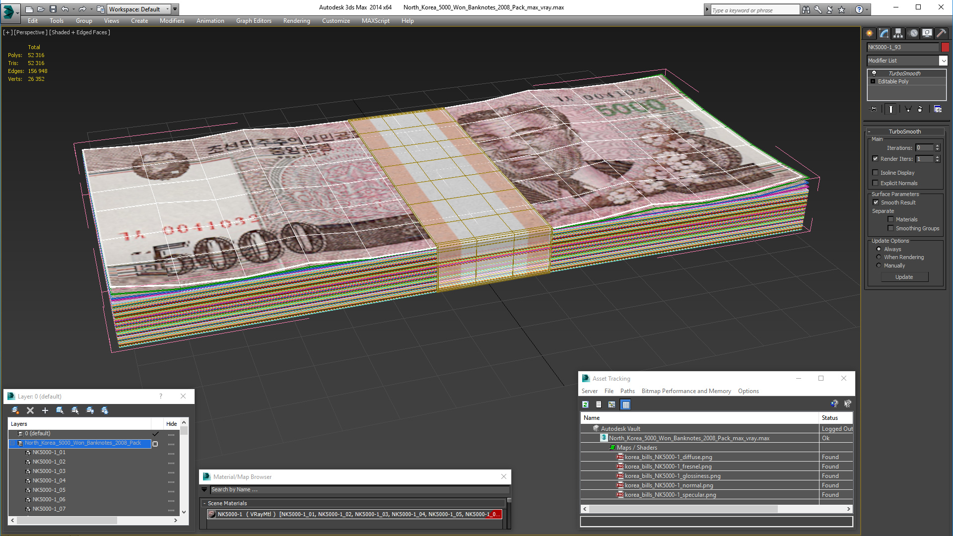953x536 pixels.
Task: Open the Motion command panel tab
Action: (x=913, y=33)
